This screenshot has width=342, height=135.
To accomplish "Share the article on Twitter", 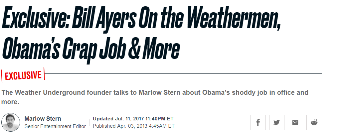I will click(x=276, y=122).
